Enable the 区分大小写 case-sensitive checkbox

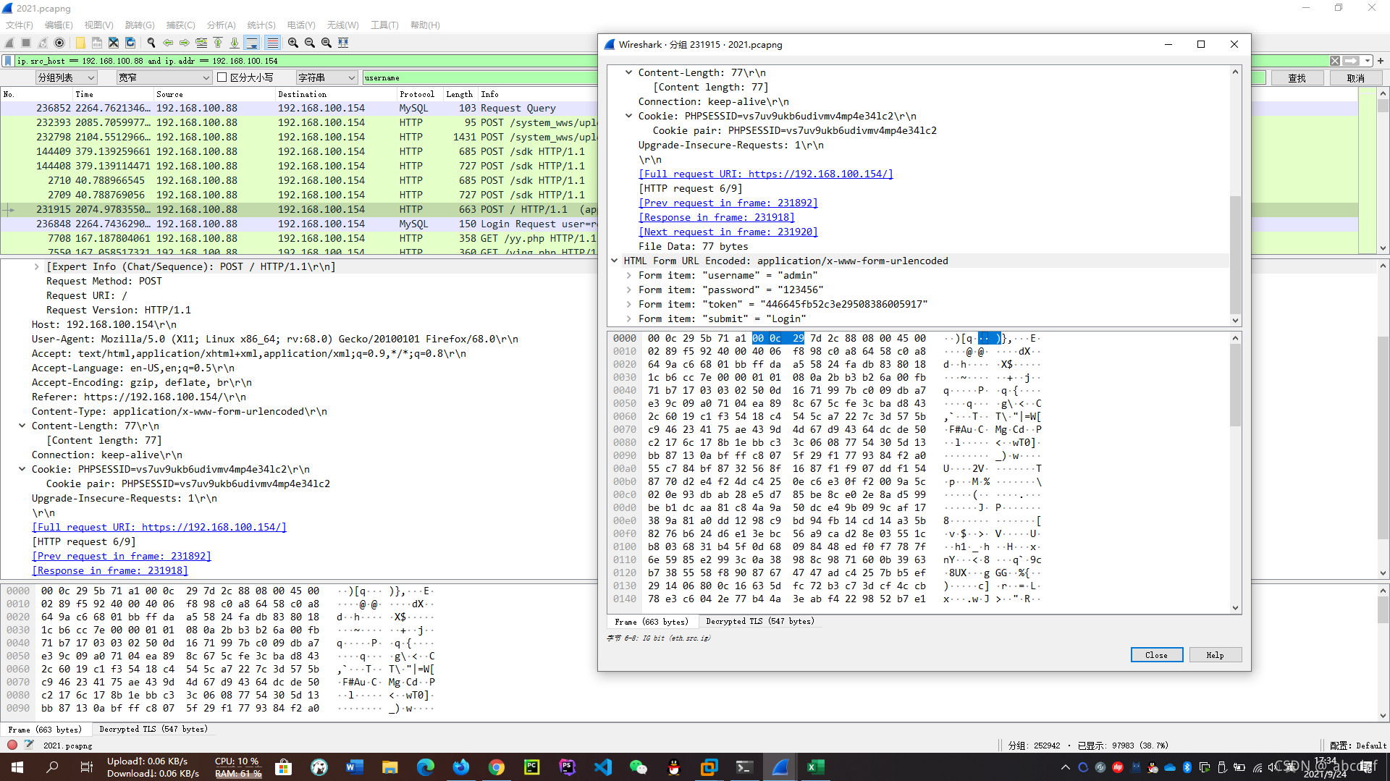(222, 77)
